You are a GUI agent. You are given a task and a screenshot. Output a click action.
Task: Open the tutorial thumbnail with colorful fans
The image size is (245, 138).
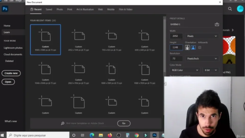tap(229, 50)
